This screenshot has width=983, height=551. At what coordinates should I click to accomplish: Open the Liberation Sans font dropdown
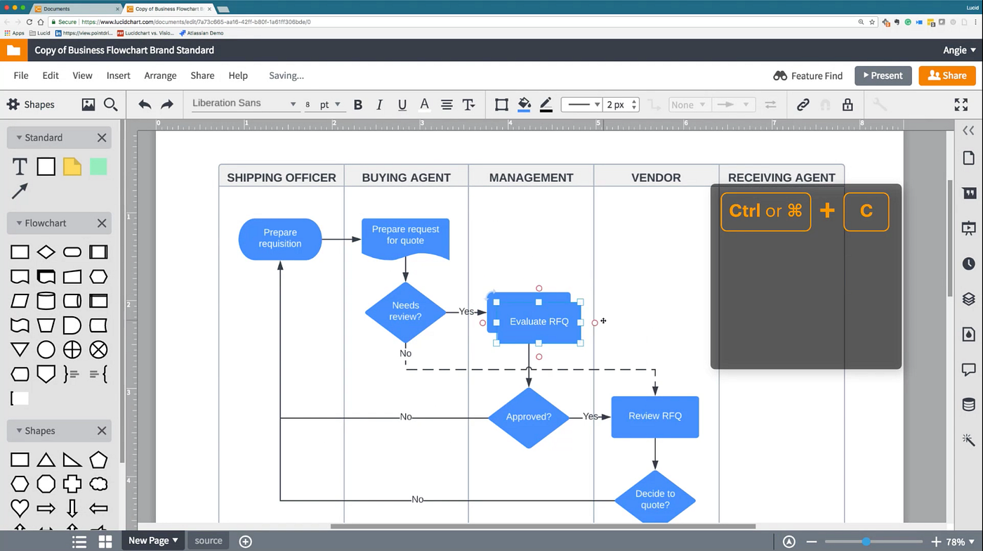244,103
